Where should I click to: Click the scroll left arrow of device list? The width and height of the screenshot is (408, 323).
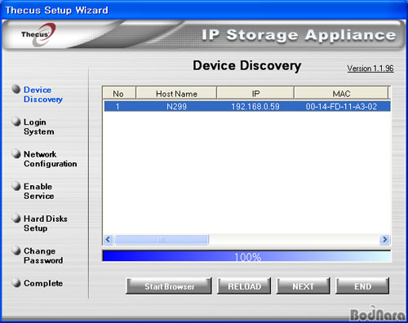[x=108, y=240]
